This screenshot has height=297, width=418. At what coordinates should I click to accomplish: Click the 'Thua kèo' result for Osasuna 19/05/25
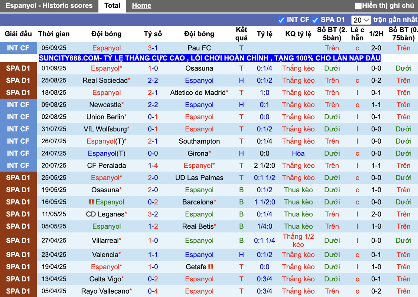298,190
